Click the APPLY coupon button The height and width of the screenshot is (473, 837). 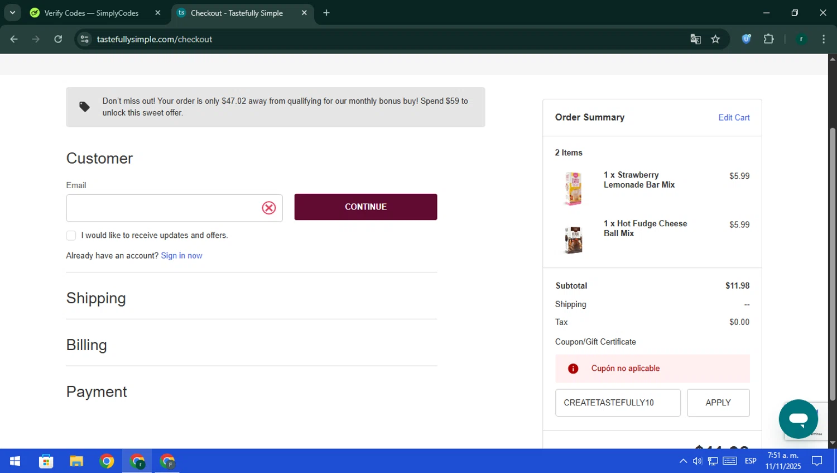point(718,403)
